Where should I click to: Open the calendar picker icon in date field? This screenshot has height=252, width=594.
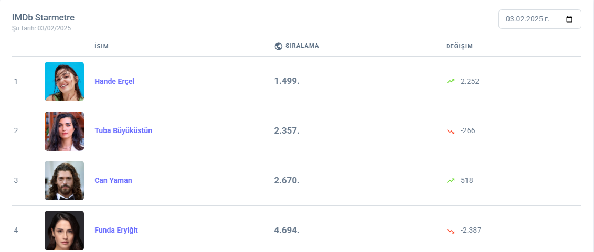(569, 19)
